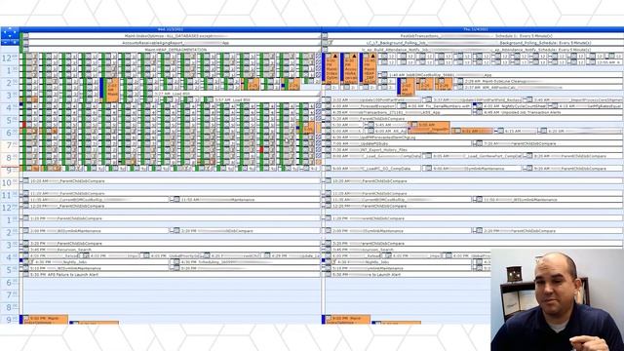Open Thu 1:40 AM JobBOMCostRollUp entry
Viewport: 624px width, 351px height.
point(501,75)
